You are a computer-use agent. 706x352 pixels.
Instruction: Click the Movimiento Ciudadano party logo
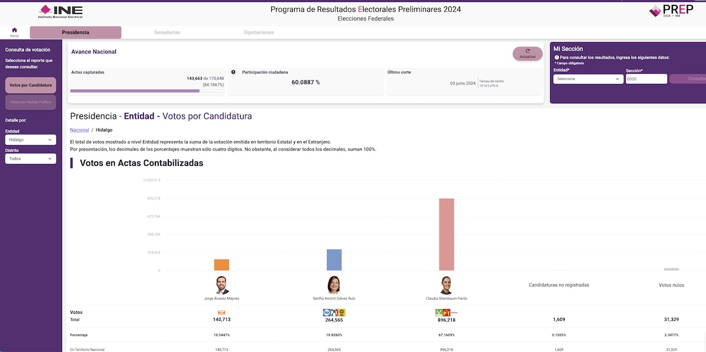point(222,313)
